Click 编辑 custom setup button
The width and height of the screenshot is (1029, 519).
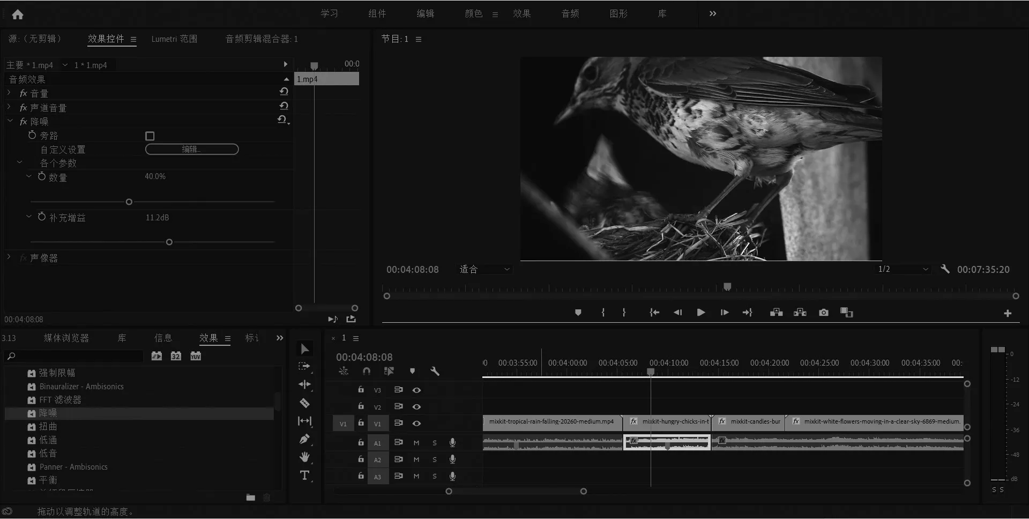[192, 149]
